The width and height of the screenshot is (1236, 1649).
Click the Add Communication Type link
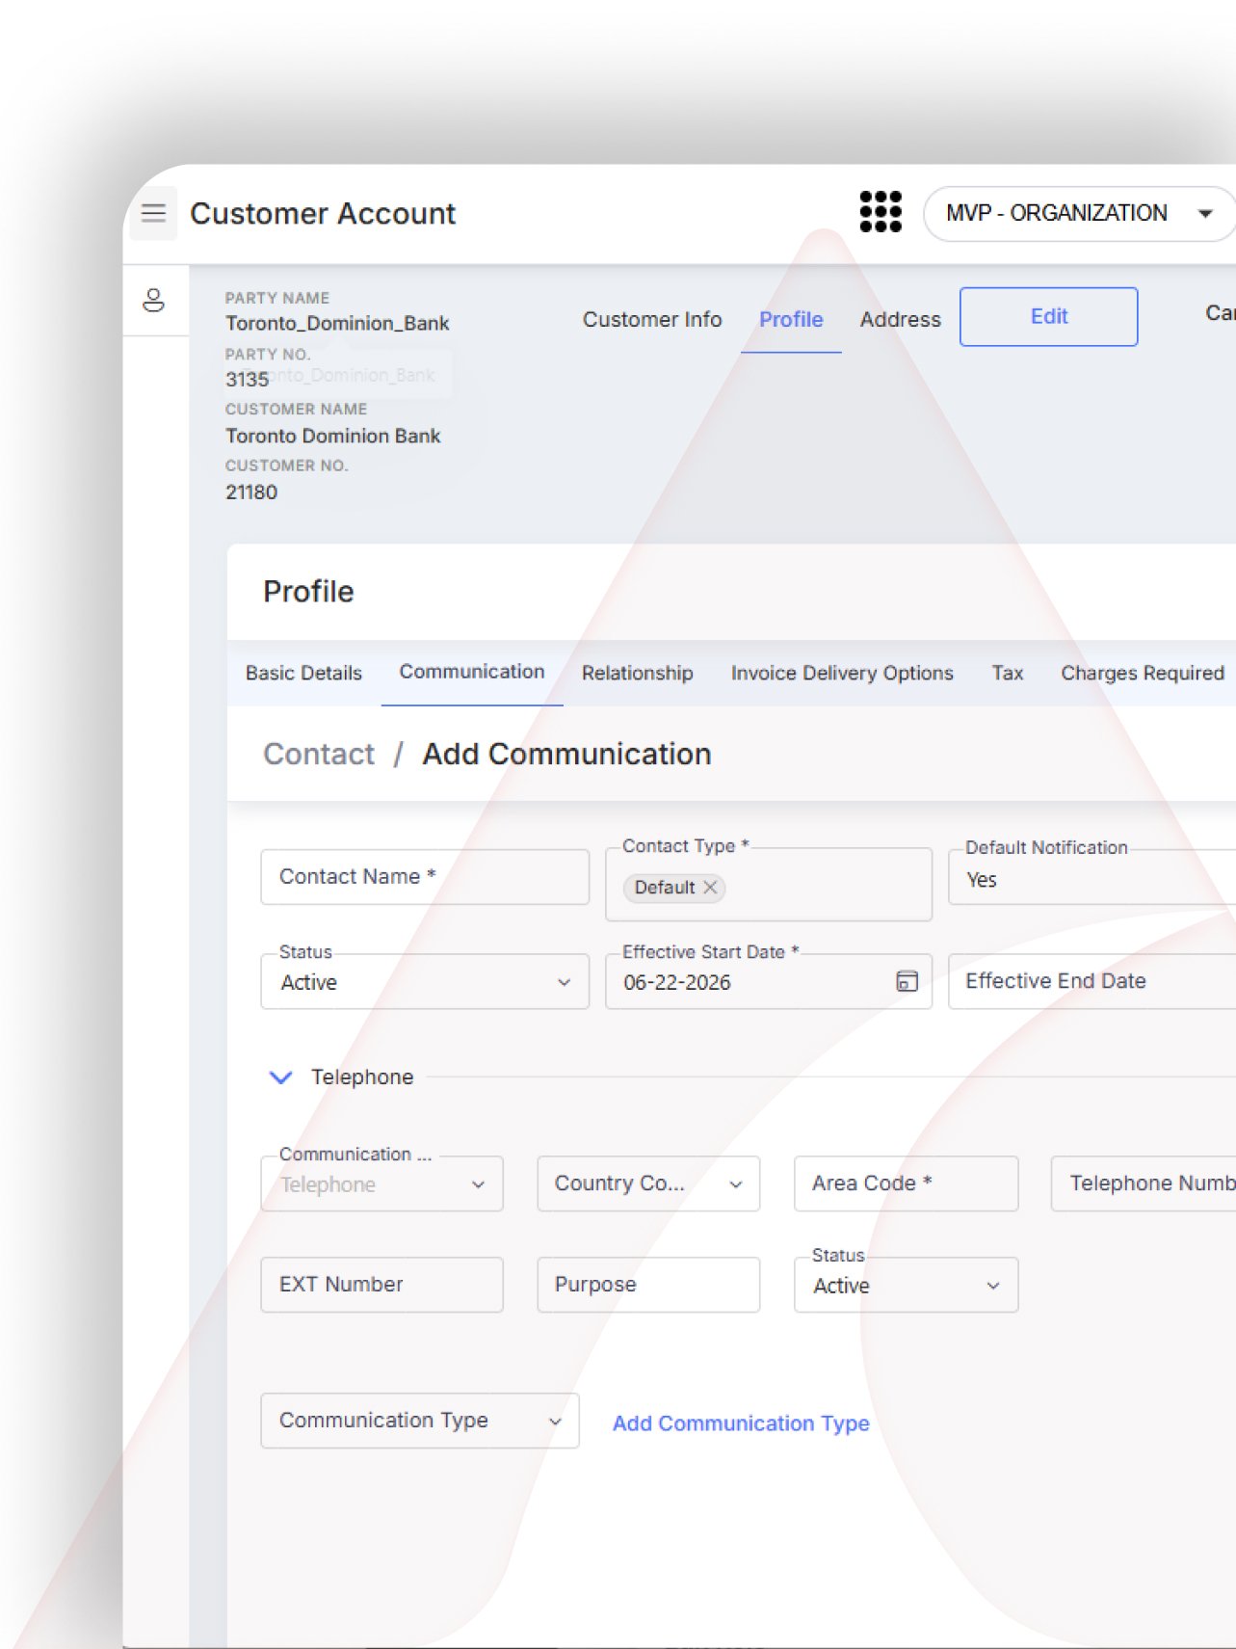[741, 1423]
